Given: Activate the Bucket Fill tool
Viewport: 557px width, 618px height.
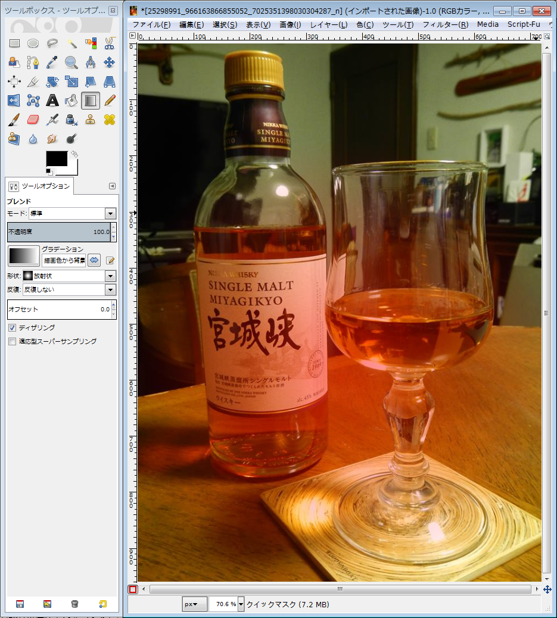Looking at the screenshot, I should [71, 101].
